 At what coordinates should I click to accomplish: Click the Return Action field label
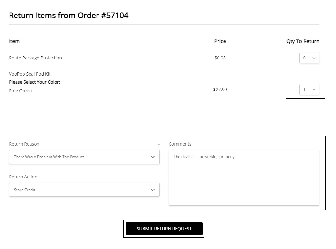click(23, 177)
